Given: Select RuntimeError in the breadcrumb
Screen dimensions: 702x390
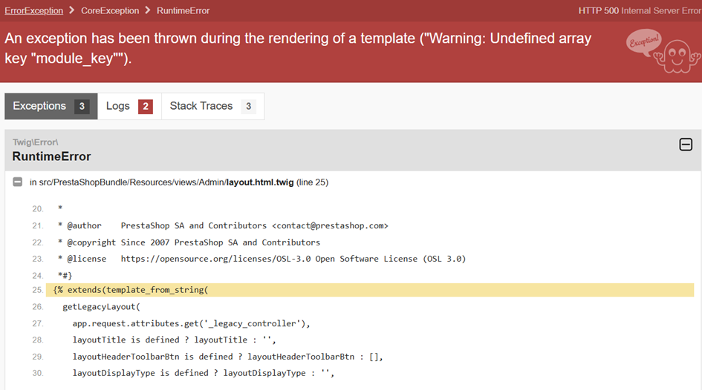Looking at the screenshot, I should [183, 10].
